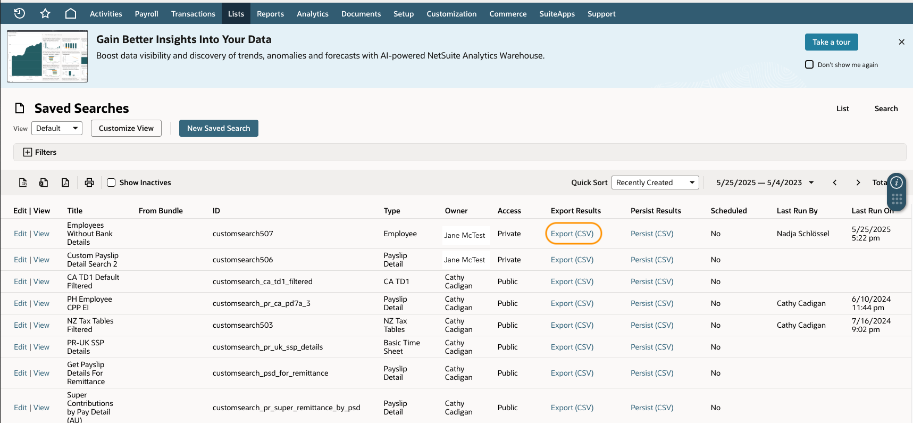Image resolution: width=913 pixels, height=423 pixels.
Task: Open the Quick Sort Recently Created dropdown
Action: [x=655, y=183]
